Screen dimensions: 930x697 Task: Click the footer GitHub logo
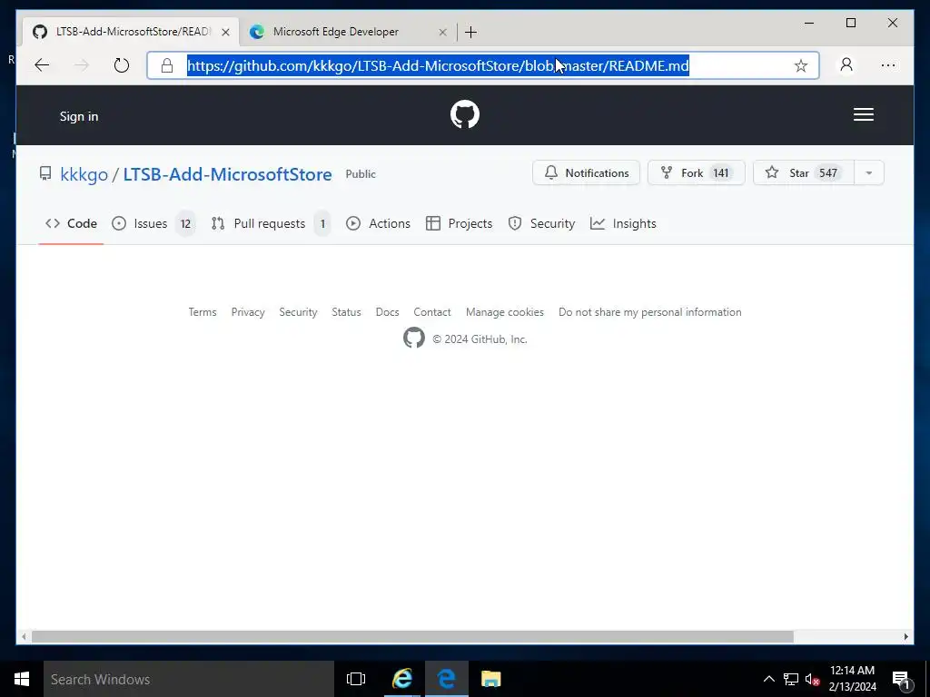point(414,338)
